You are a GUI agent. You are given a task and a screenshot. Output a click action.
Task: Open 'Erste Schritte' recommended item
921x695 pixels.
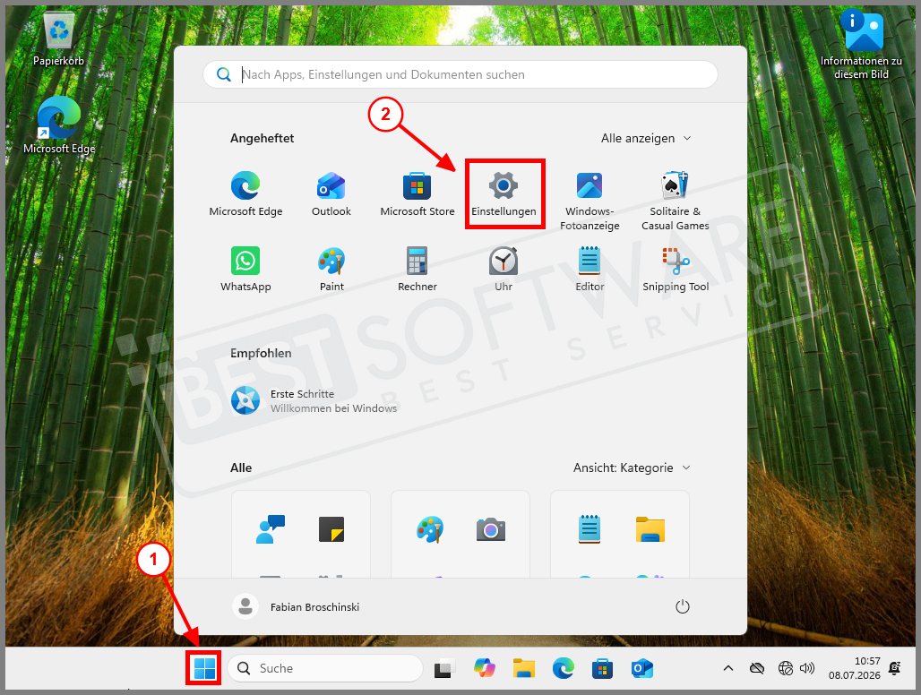(x=314, y=401)
